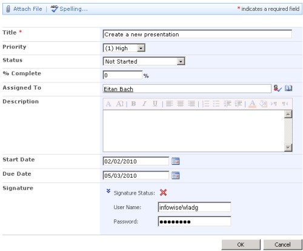Set left-to-right text direction
The width and height of the screenshot is (303, 251).
[x=274, y=104]
